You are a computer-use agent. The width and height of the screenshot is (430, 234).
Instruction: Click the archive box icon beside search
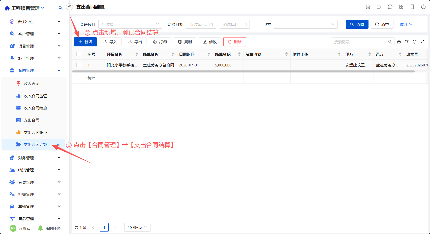pos(399,42)
